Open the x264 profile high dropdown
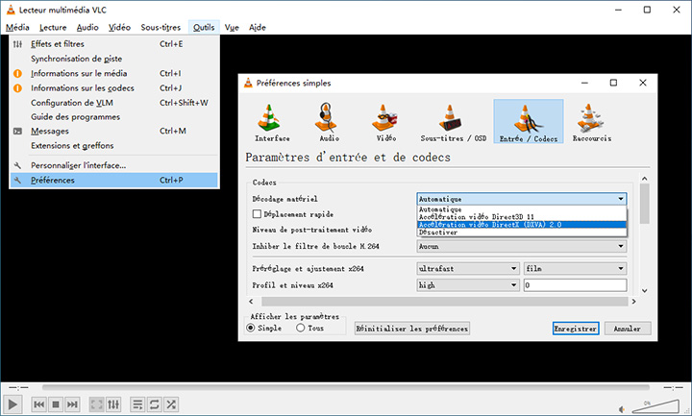692x416 pixels. (x=468, y=285)
